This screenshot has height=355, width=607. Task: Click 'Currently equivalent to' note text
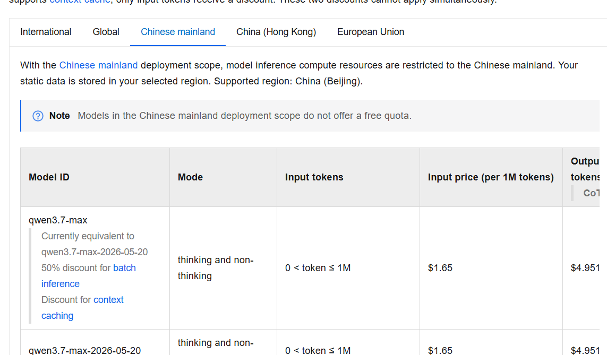(88, 236)
